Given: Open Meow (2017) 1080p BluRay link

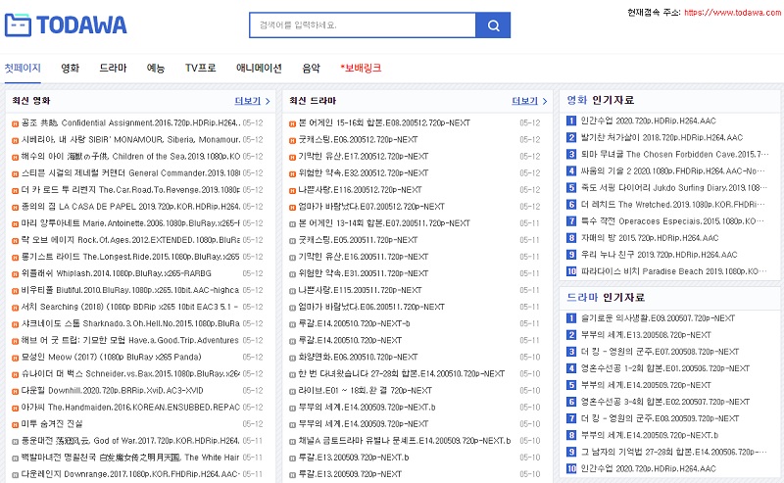Looking at the screenshot, I should pos(112,358).
